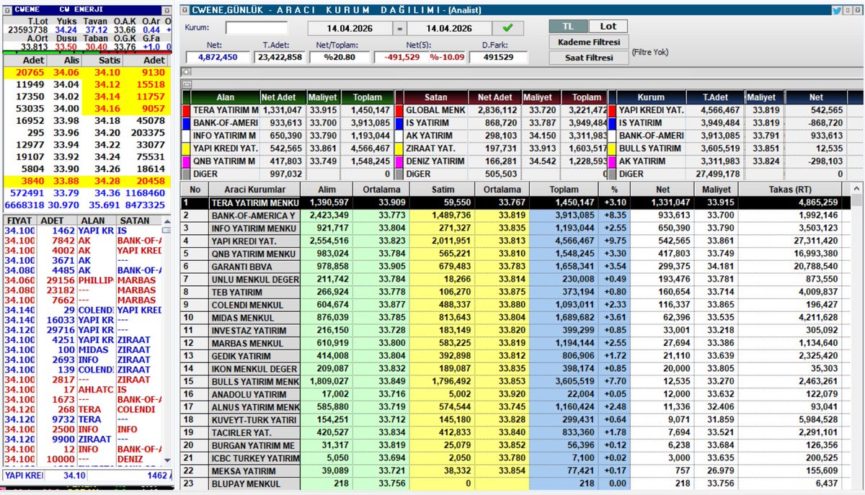Sort by the Alım column header
This screenshot has height=495, width=865.
326,189
